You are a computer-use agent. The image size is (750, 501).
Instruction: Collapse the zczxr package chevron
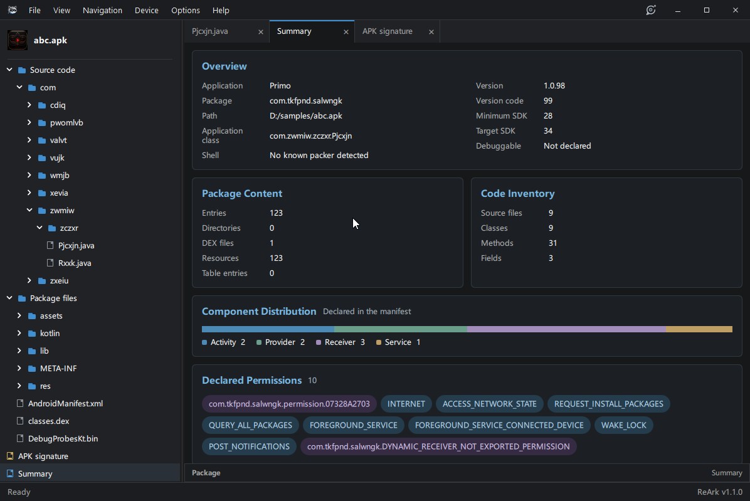[x=40, y=228]
